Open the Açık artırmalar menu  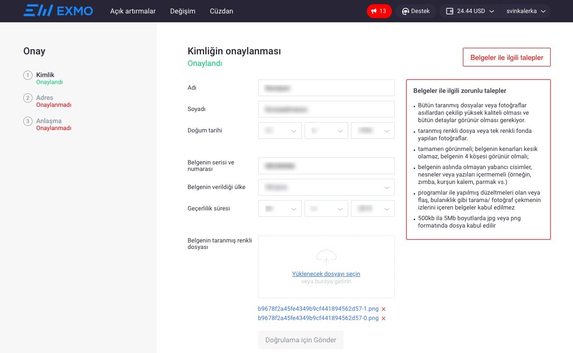(133, 11)
